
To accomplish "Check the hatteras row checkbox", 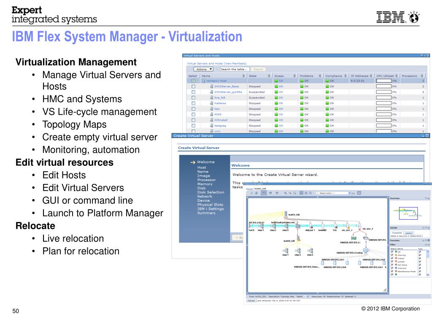I will click(x=193, y=103).
